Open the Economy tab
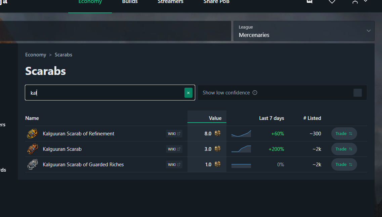 pos(90,2)
